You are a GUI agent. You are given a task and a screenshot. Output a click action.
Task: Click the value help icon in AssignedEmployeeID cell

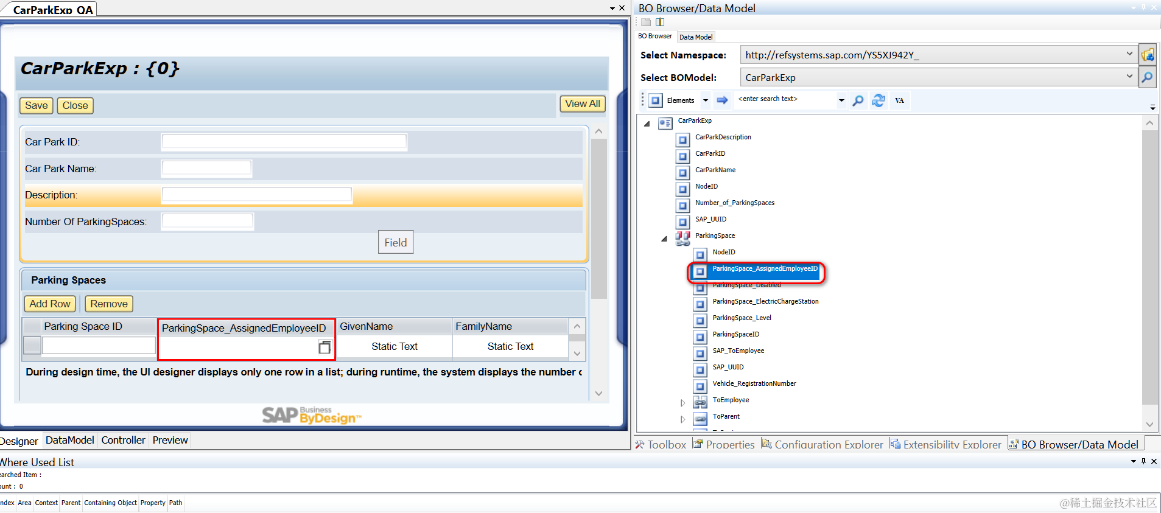(x=324, y=347)
